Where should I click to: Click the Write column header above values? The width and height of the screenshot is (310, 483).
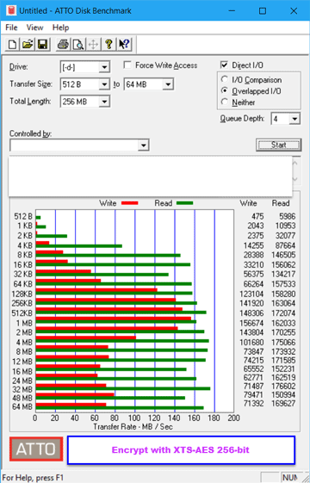pyautogui.click(x=248, y=203)
